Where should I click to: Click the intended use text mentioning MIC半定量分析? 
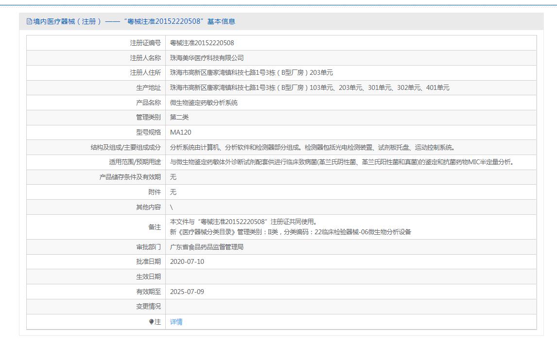(x=342, y=162)
